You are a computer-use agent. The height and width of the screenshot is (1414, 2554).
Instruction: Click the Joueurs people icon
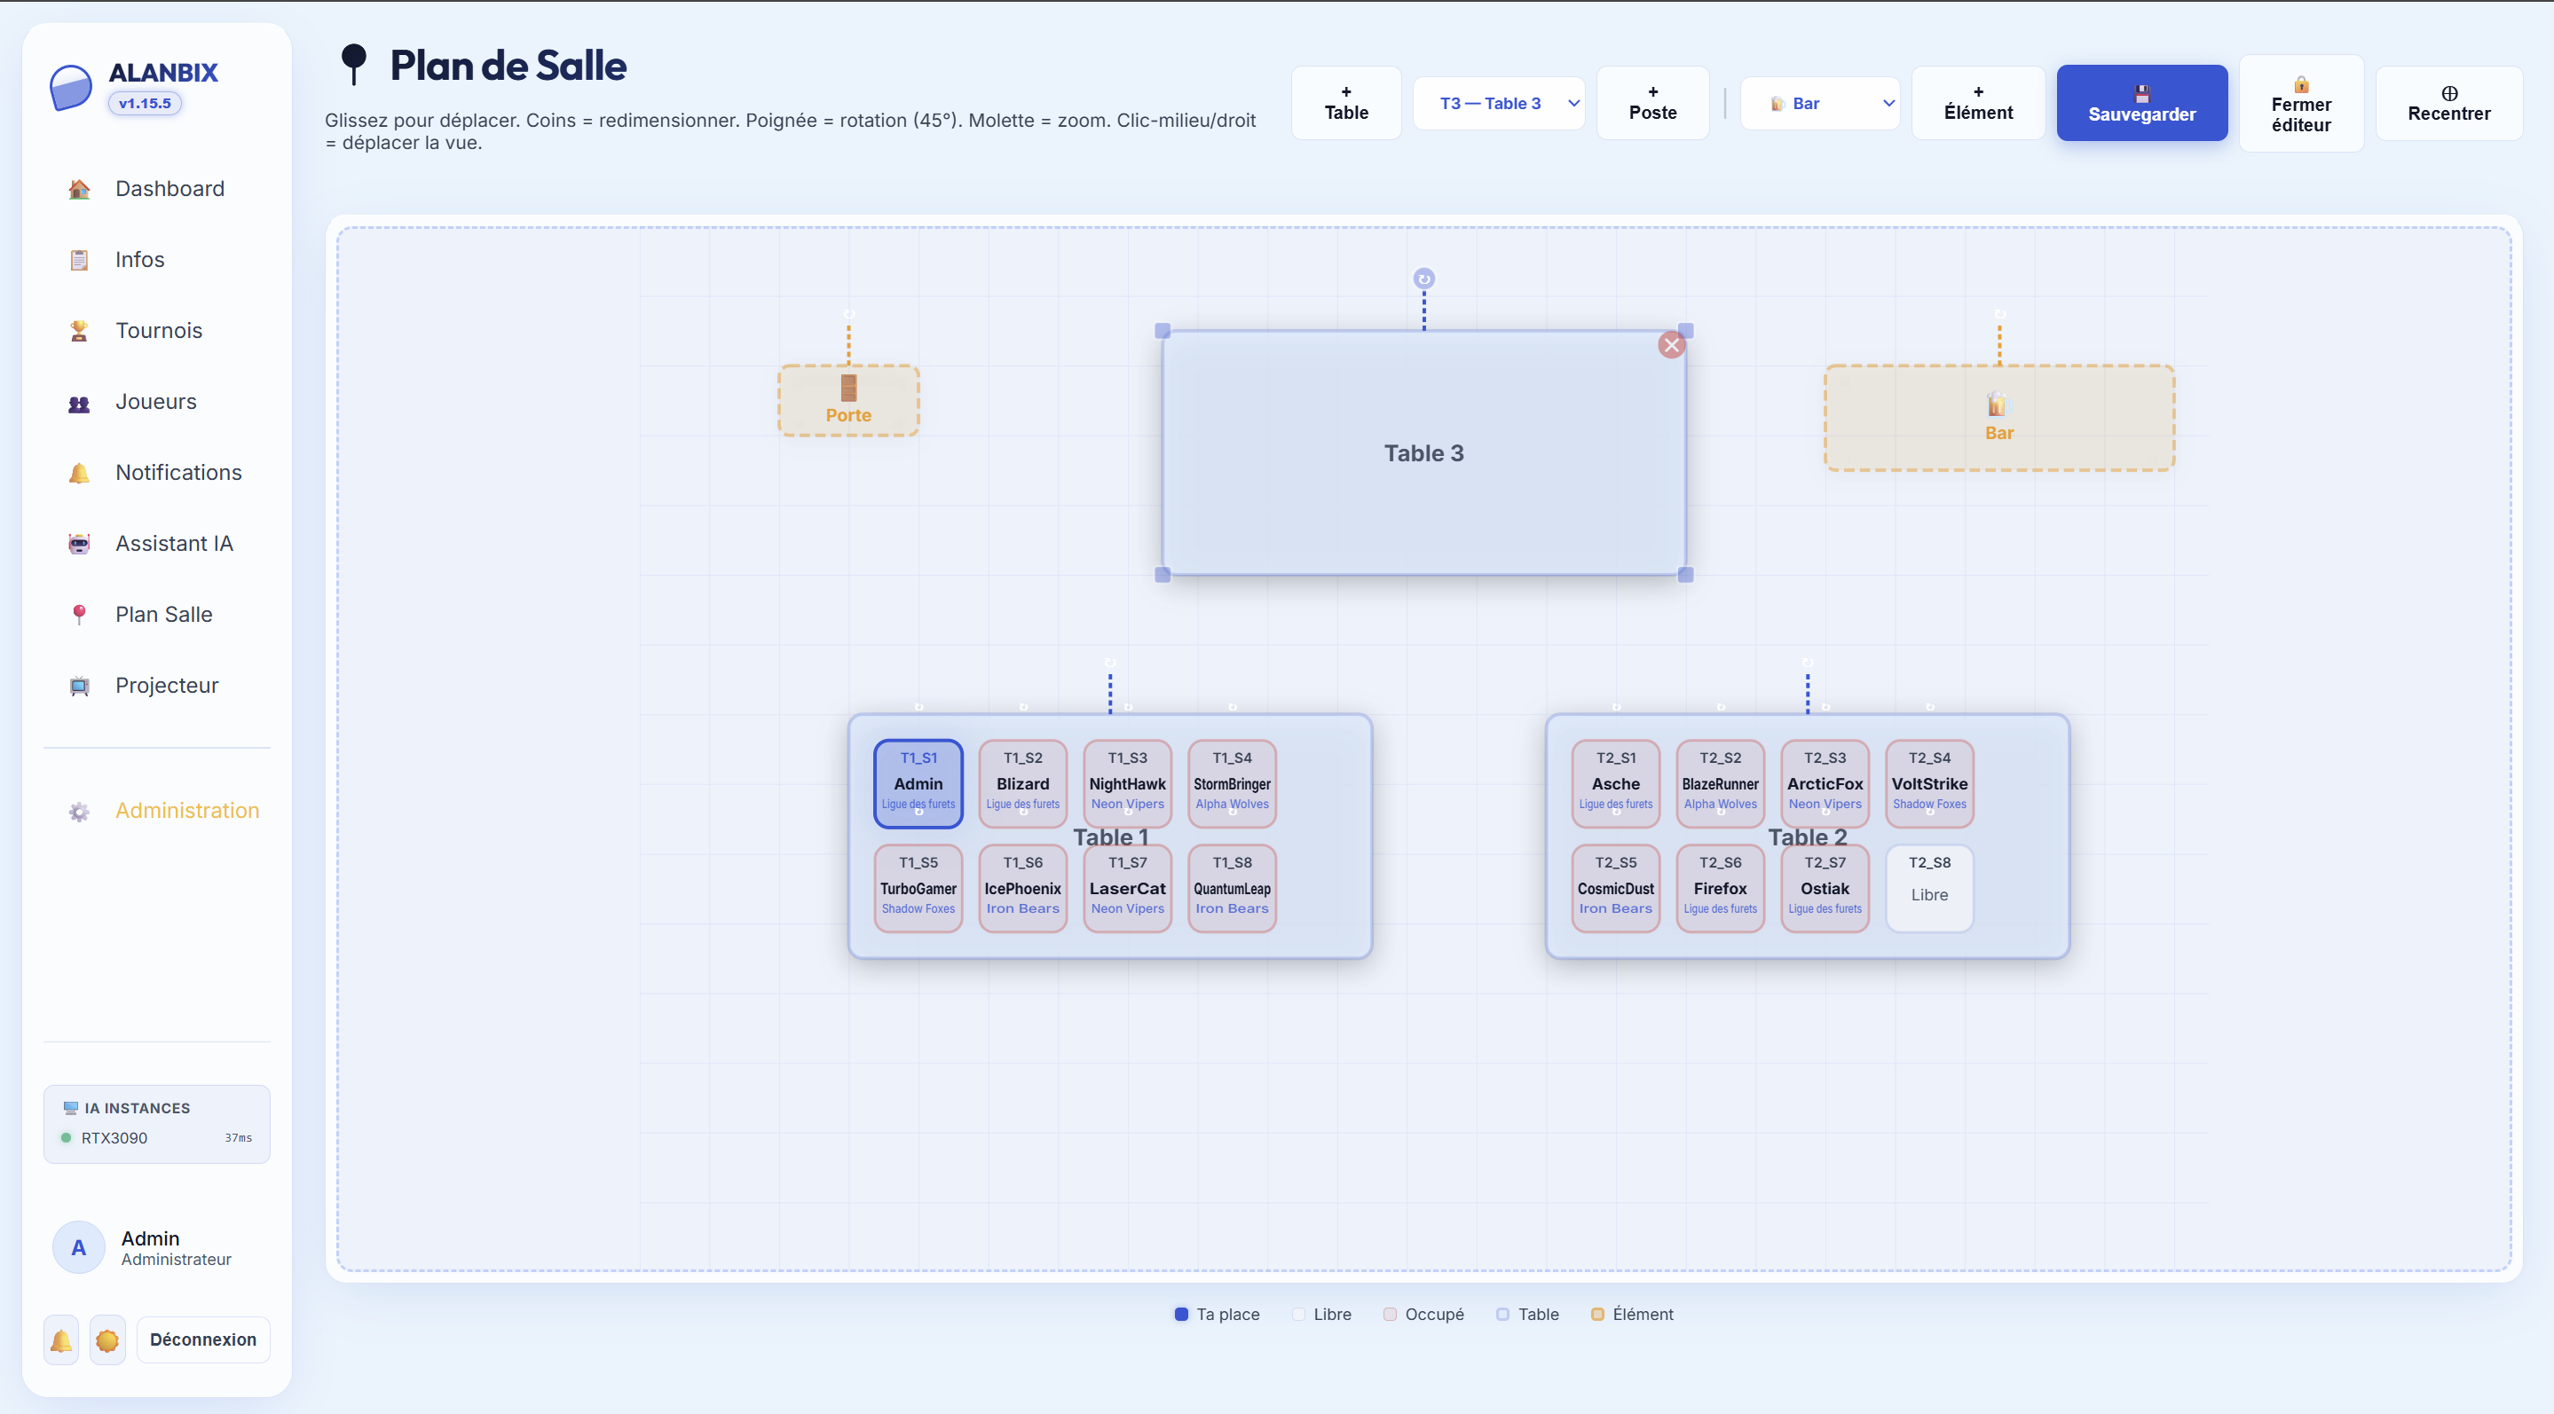[x=79, y=403]
